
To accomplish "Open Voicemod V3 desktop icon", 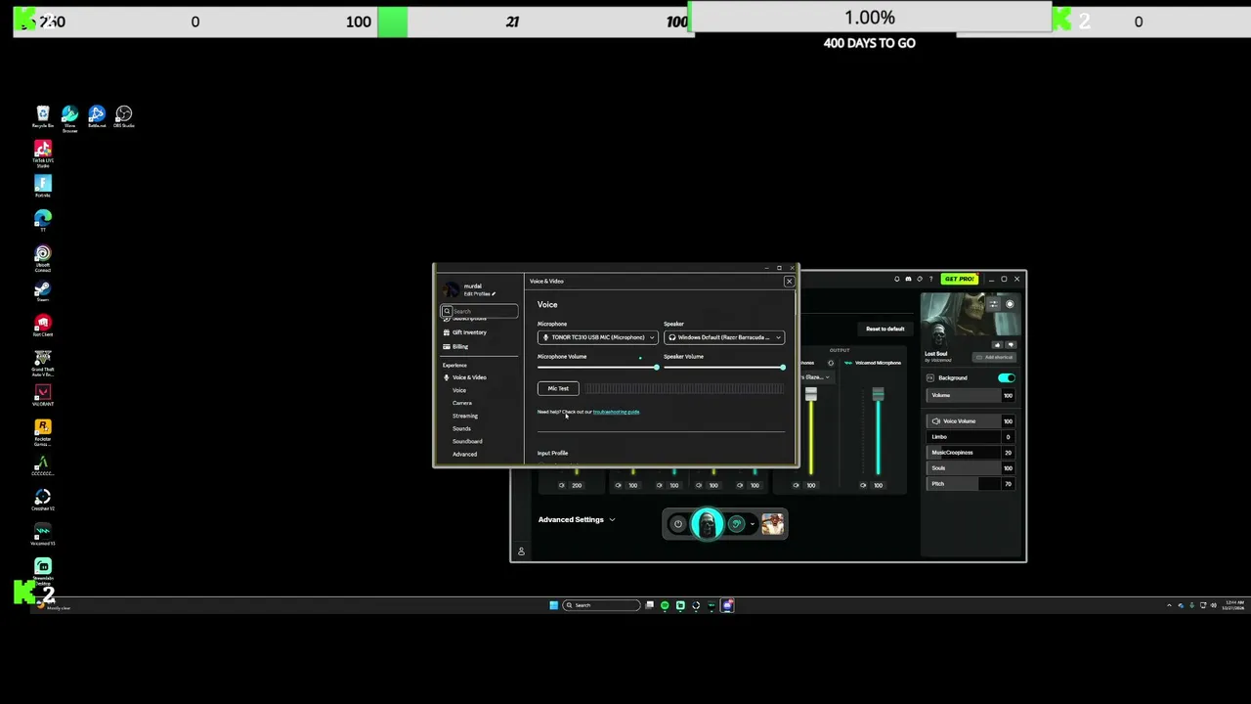I will coord(42,535).
